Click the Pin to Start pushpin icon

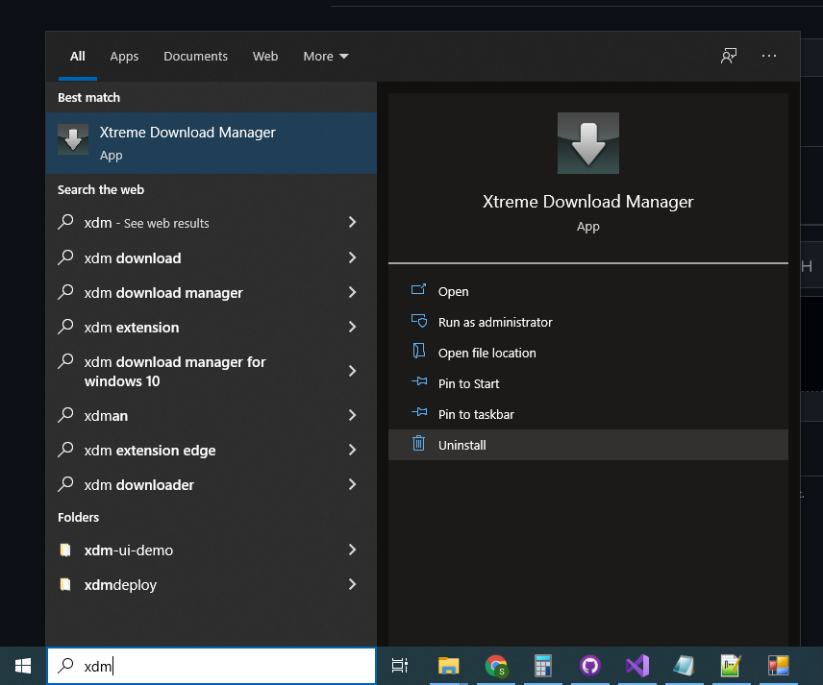pyautogui.click(x=419, y=383)
